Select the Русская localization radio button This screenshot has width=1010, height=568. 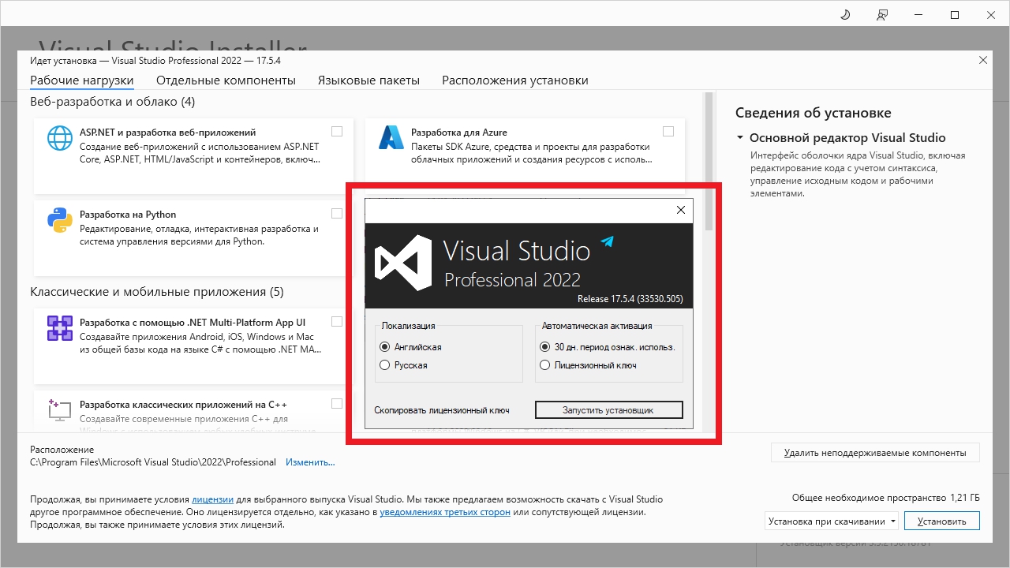(385, 365)
